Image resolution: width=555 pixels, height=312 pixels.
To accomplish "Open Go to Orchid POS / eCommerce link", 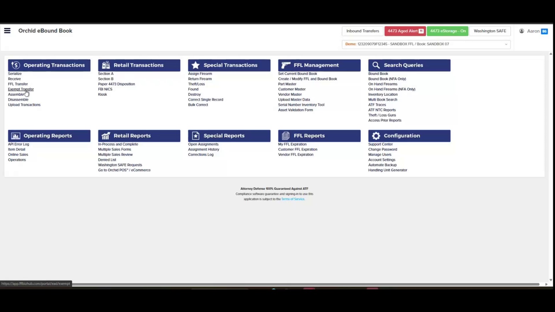I will point(124,170).
